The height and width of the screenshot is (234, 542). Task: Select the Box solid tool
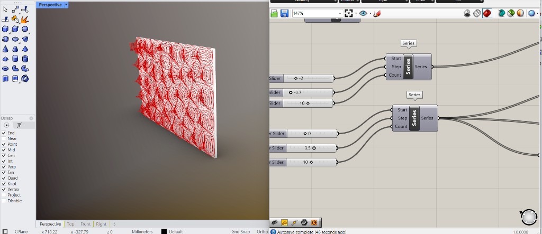(x=5, y=29)
